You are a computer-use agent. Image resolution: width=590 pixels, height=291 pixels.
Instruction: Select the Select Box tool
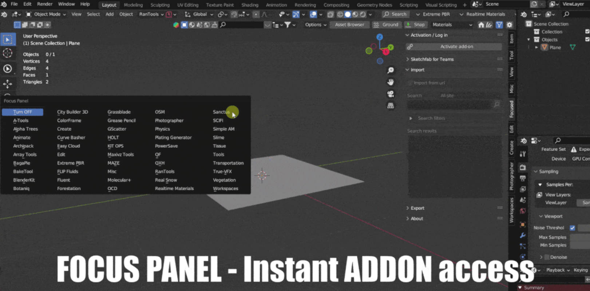point(8,39)
